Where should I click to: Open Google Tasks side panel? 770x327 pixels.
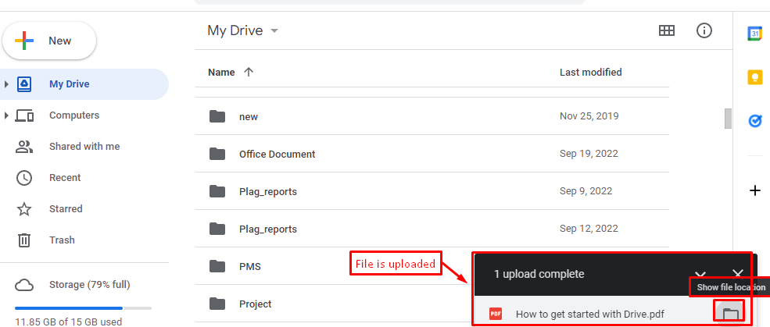click(755, 121)
